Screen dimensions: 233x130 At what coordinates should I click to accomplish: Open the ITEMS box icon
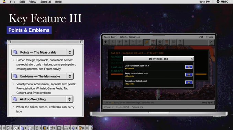[x=160, y=42]
